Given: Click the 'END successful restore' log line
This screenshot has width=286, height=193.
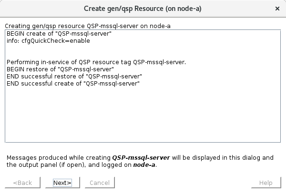Looking at the screenshot, I should click(x=74, y=77).
